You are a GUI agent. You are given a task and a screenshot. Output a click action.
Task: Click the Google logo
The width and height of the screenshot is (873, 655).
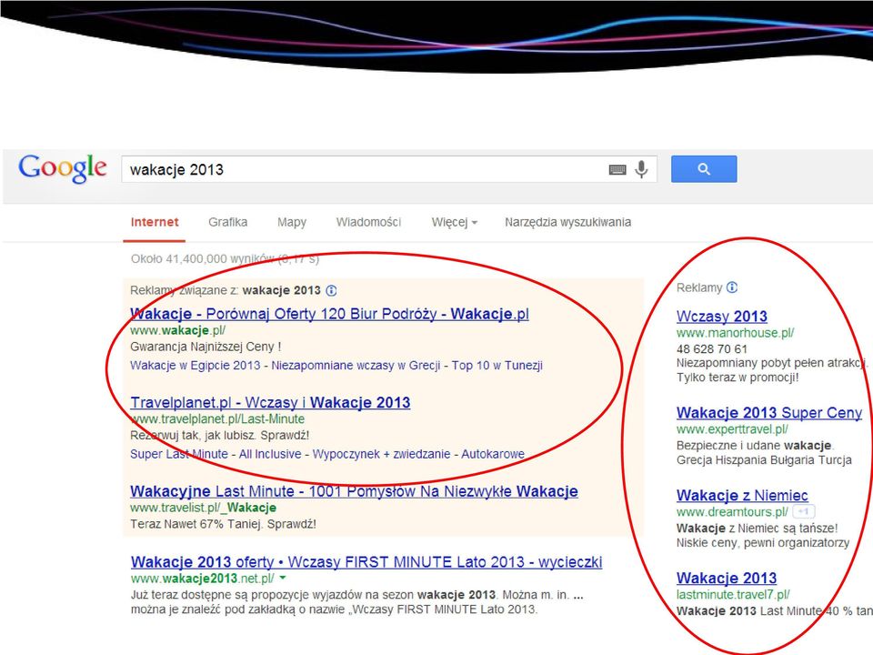tap(63, 168)
